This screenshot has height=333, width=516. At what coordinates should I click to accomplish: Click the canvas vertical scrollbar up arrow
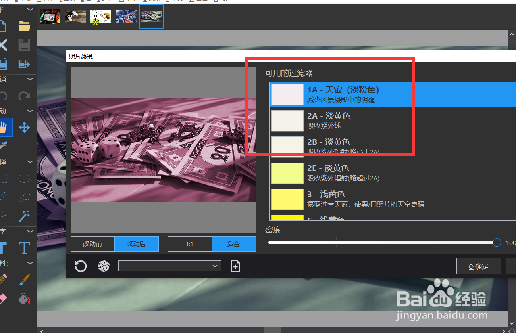(x=512, y=34)
